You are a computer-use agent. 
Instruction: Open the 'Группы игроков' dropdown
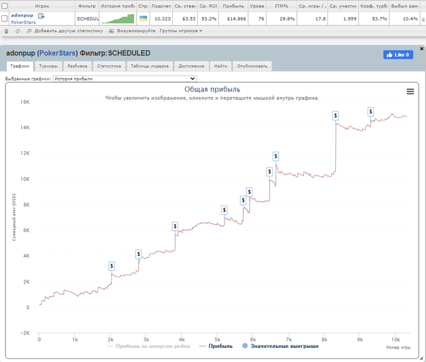tap(181, 31)
